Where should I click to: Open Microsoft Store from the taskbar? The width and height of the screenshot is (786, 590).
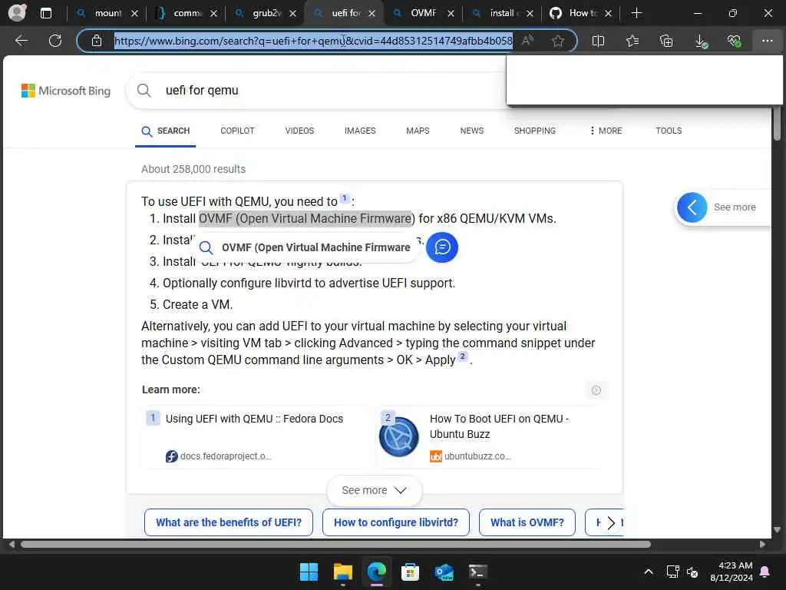pos(410,572)
